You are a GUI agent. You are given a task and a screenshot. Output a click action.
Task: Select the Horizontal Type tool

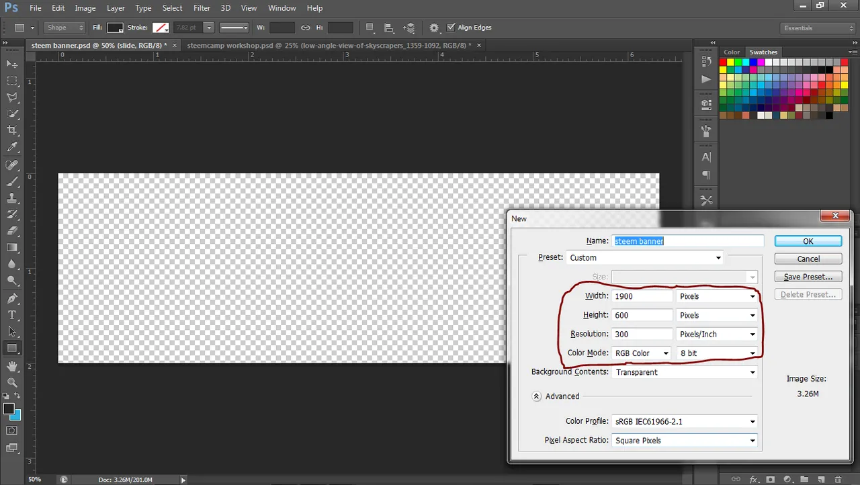12,315
